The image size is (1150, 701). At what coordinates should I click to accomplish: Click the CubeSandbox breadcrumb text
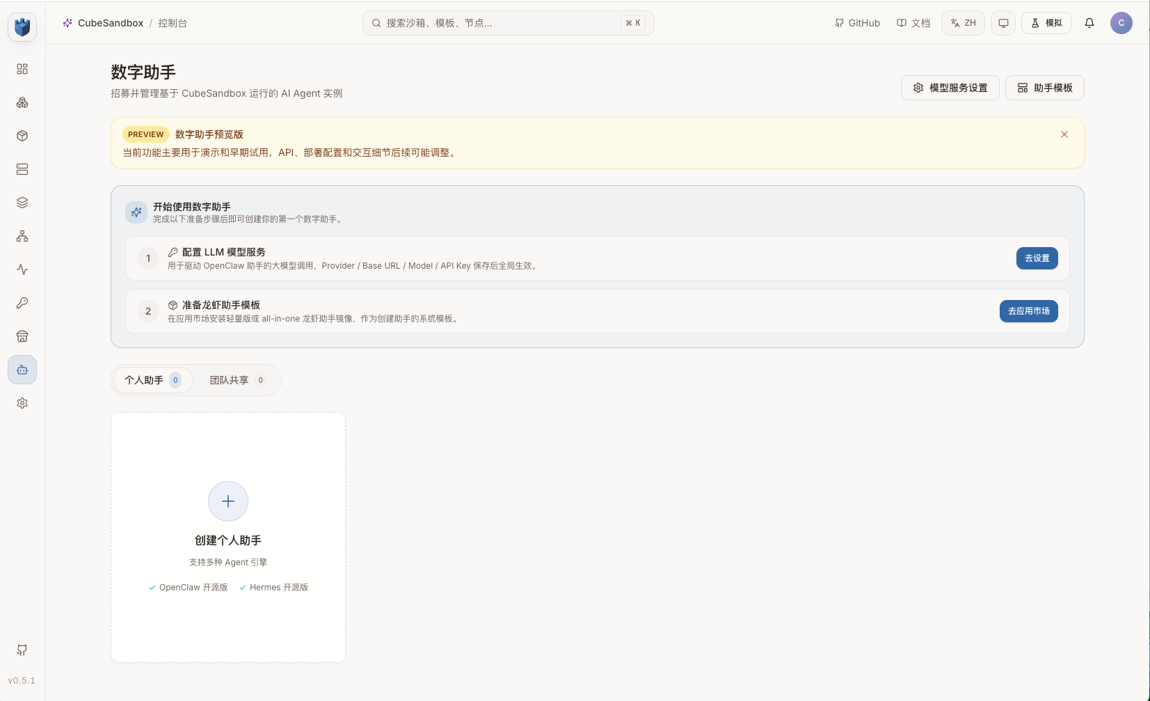(x=111, y=23)
